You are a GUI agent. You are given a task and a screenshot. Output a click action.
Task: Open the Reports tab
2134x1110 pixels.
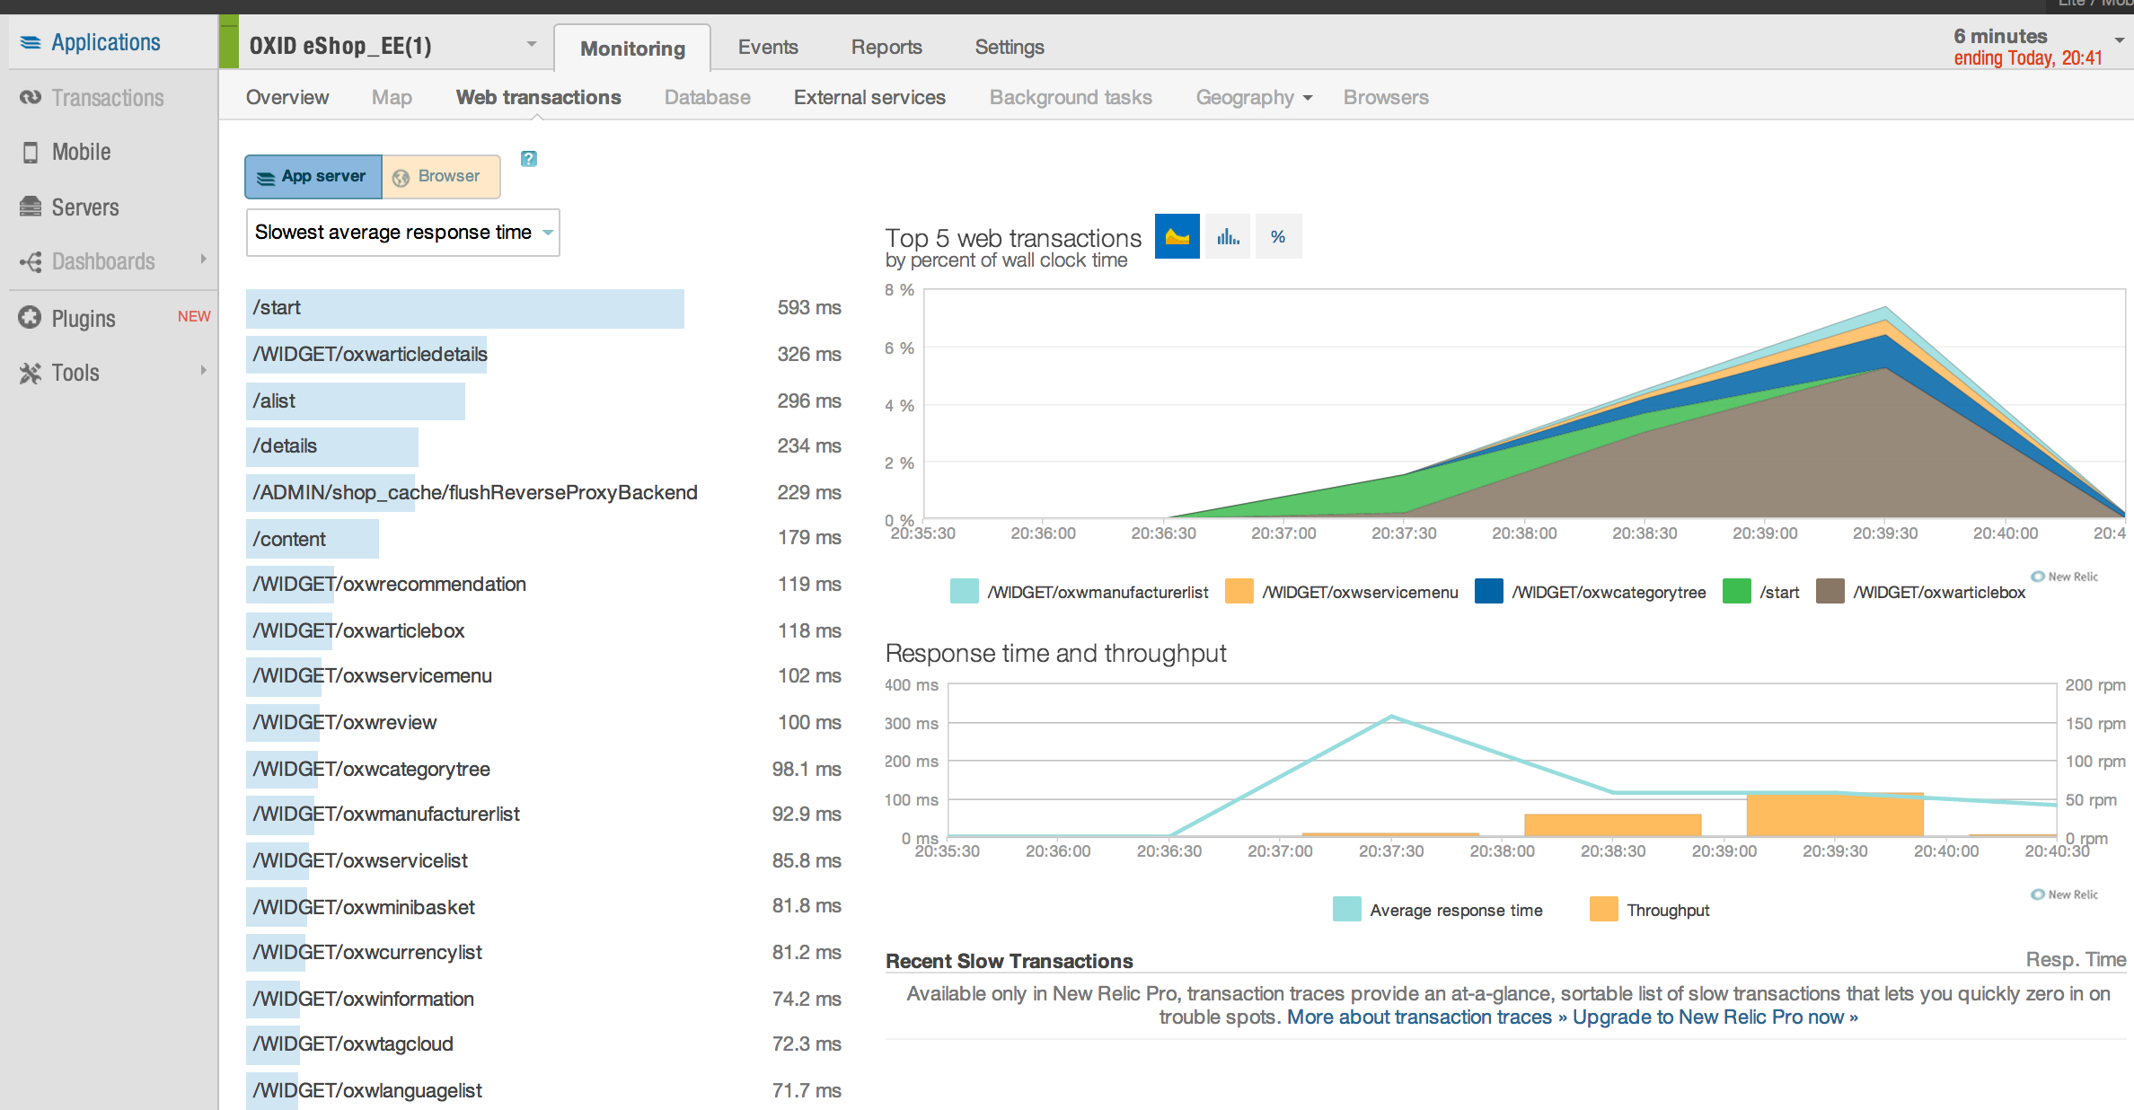coord(886,47)
